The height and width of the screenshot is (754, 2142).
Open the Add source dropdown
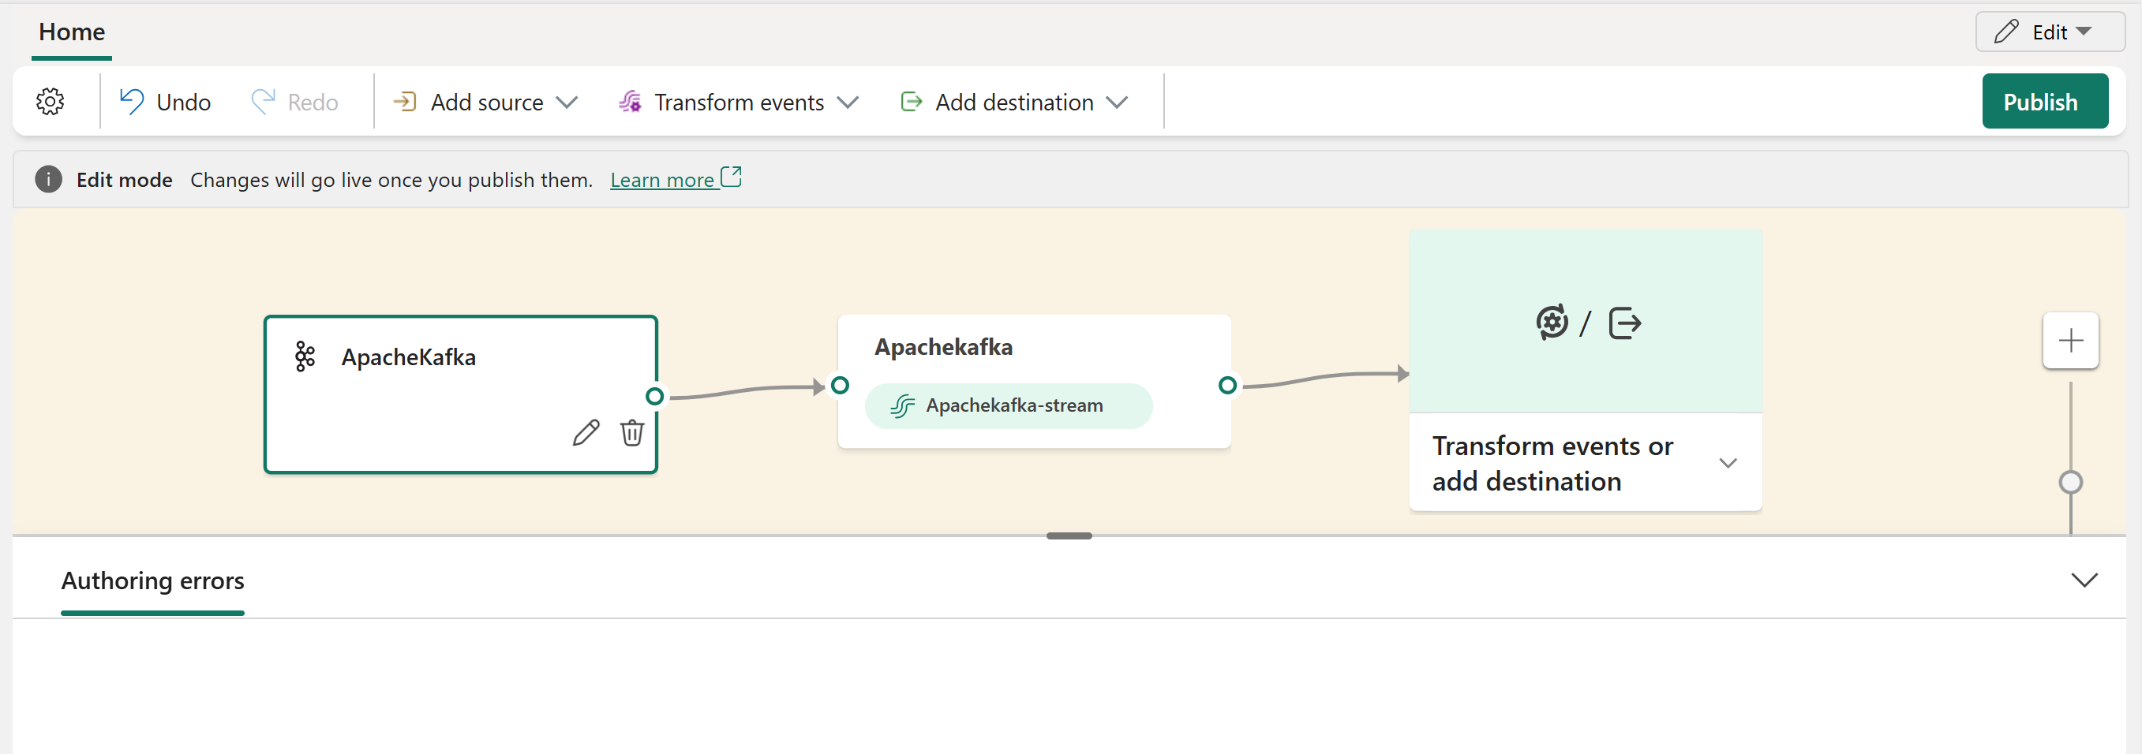485,102
